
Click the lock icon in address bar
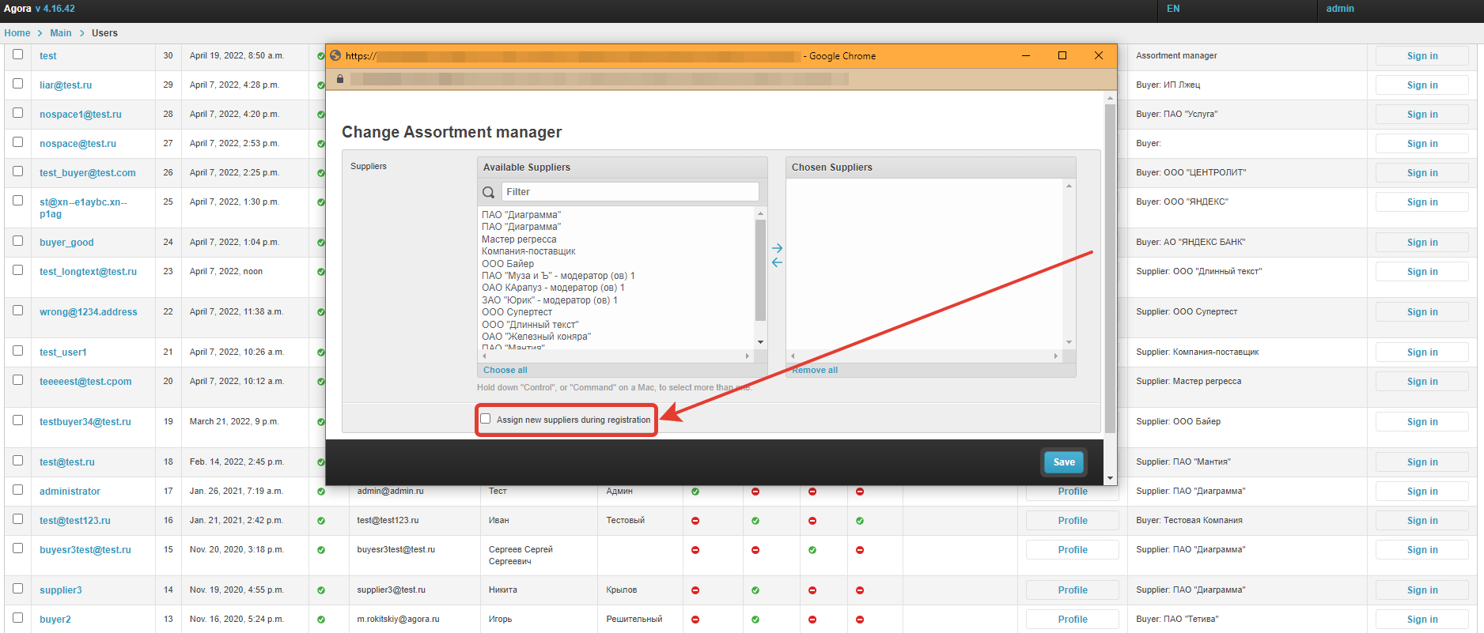tap(340, 79)
